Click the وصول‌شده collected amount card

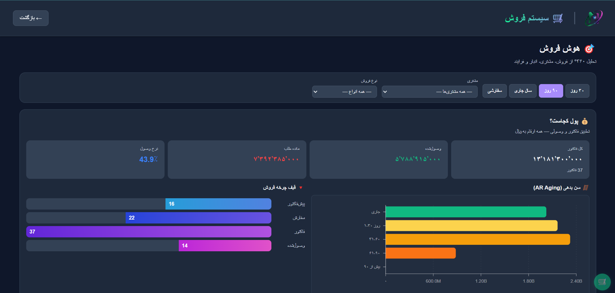click(x=379, y=160)
